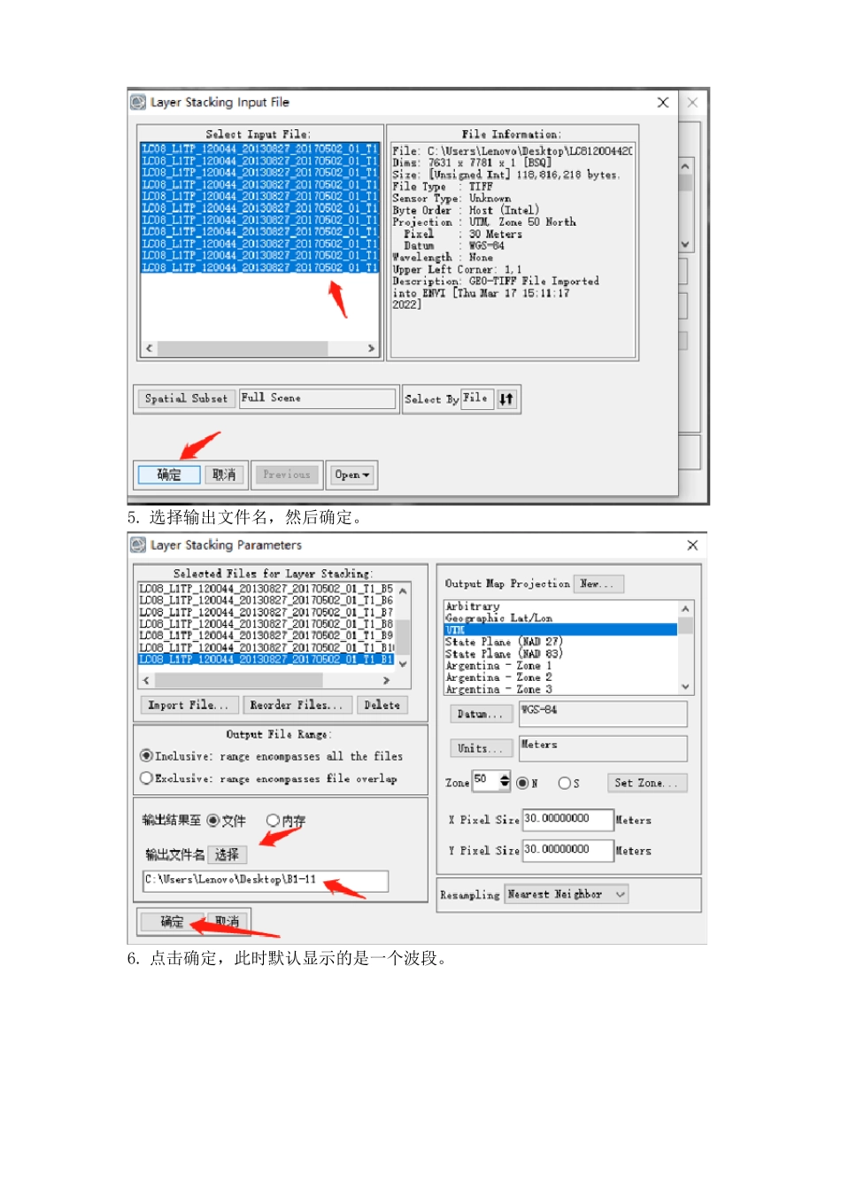Viewport: 841px width, 1190px height.
Task: Click the Set Zone... button
Action: coord(645,783)
